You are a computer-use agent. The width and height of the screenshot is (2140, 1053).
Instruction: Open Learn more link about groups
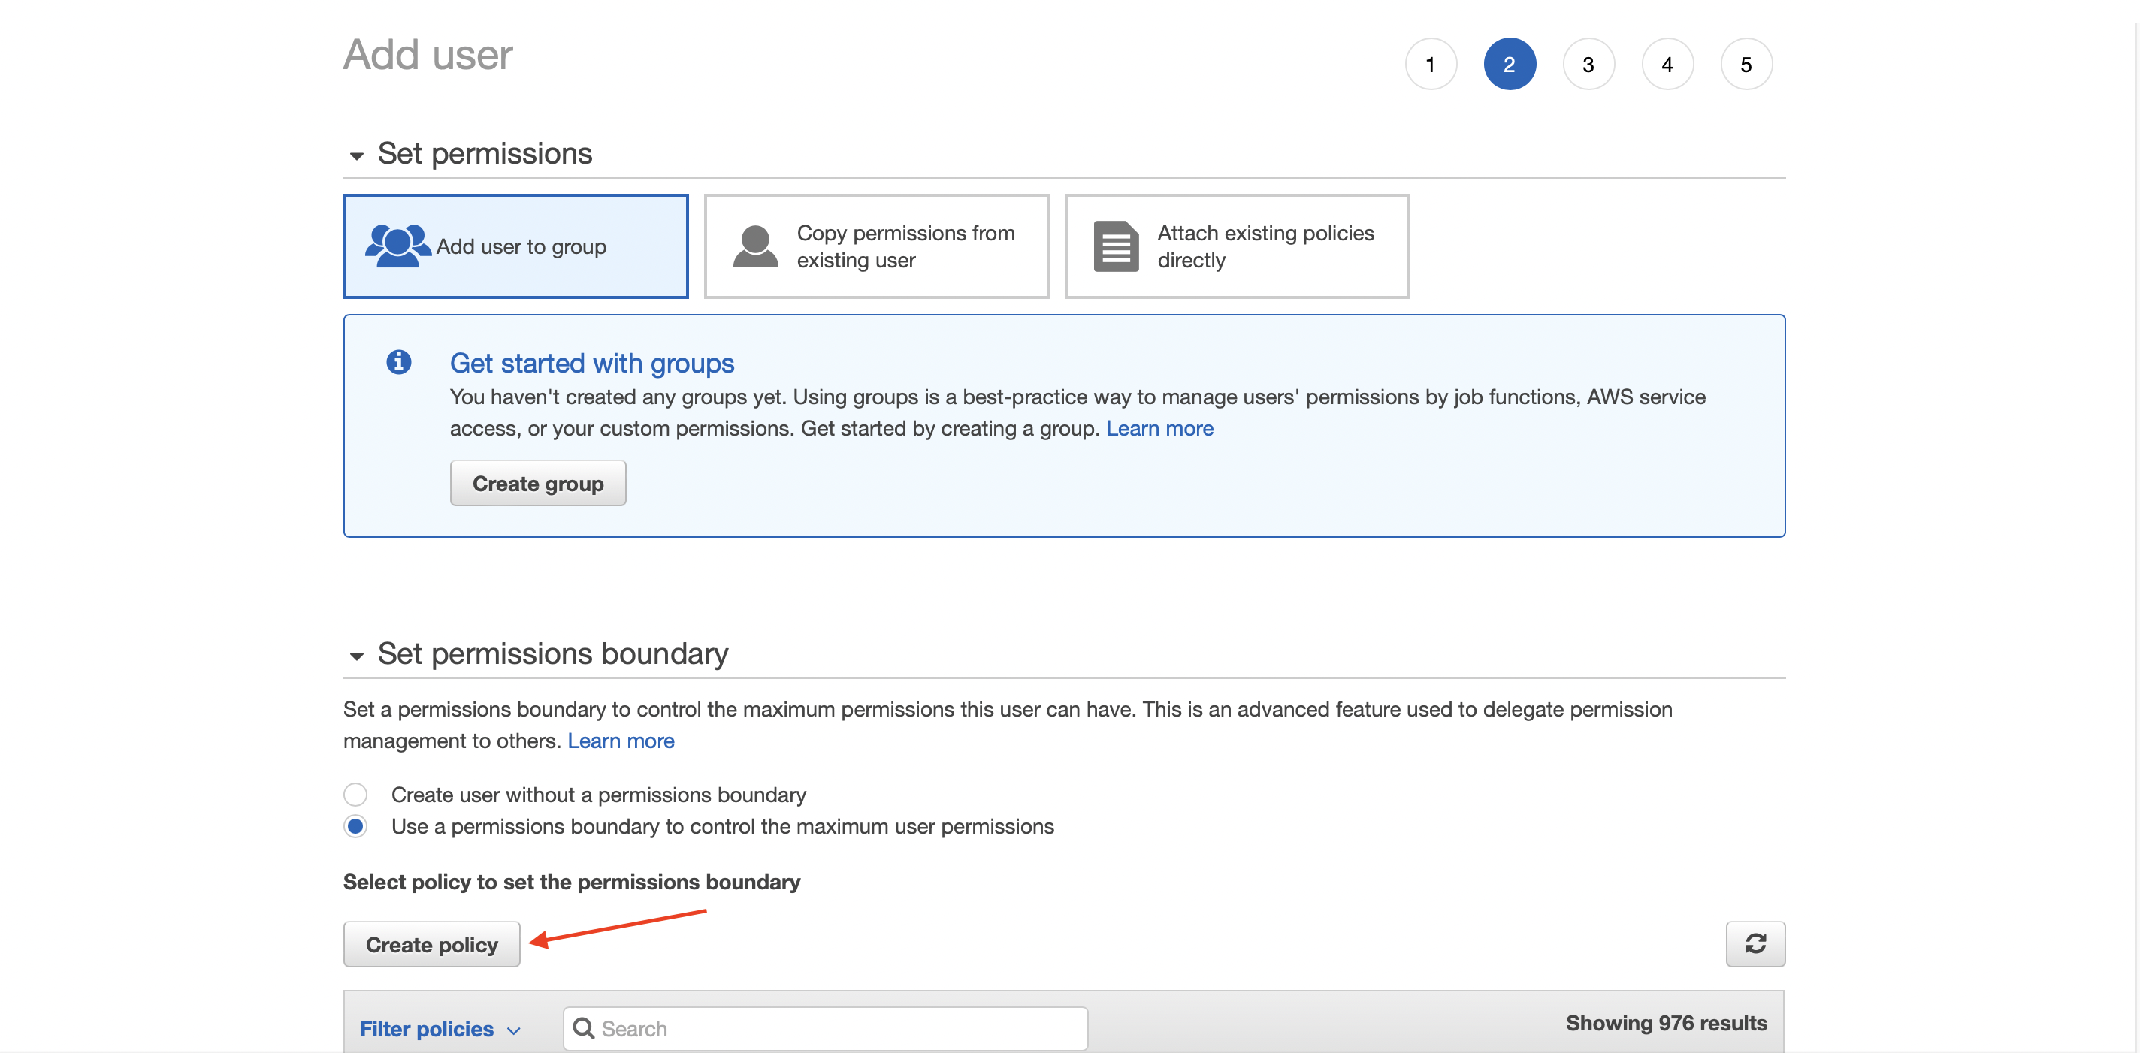pos(1159,429)
